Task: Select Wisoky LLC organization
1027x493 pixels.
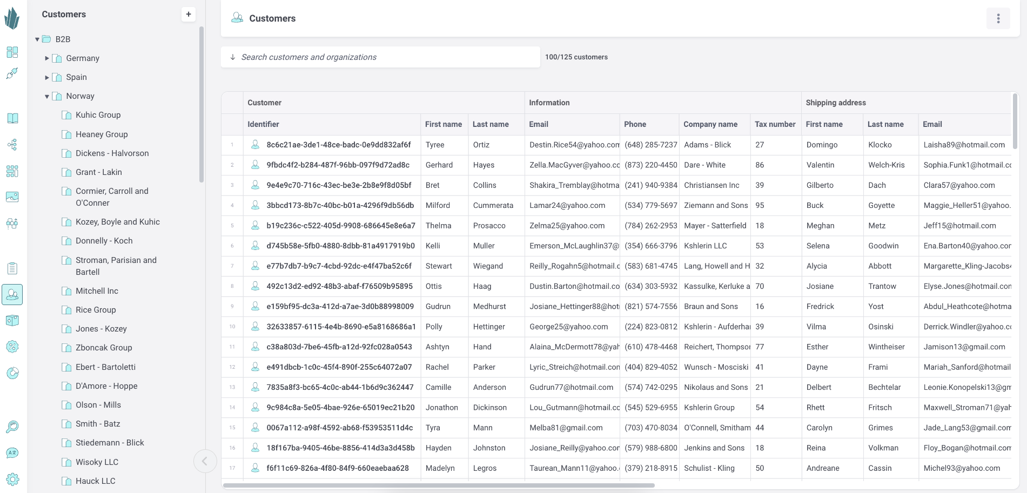Action: (x=97, y=462)
